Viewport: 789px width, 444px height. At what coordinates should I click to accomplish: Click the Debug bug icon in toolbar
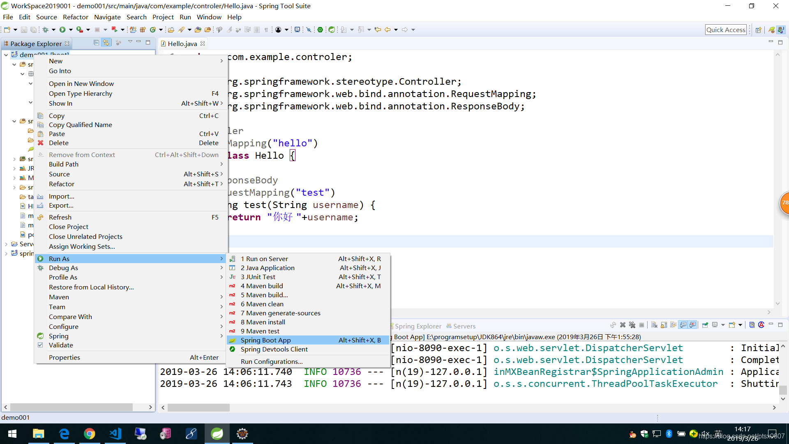point(46,30)
